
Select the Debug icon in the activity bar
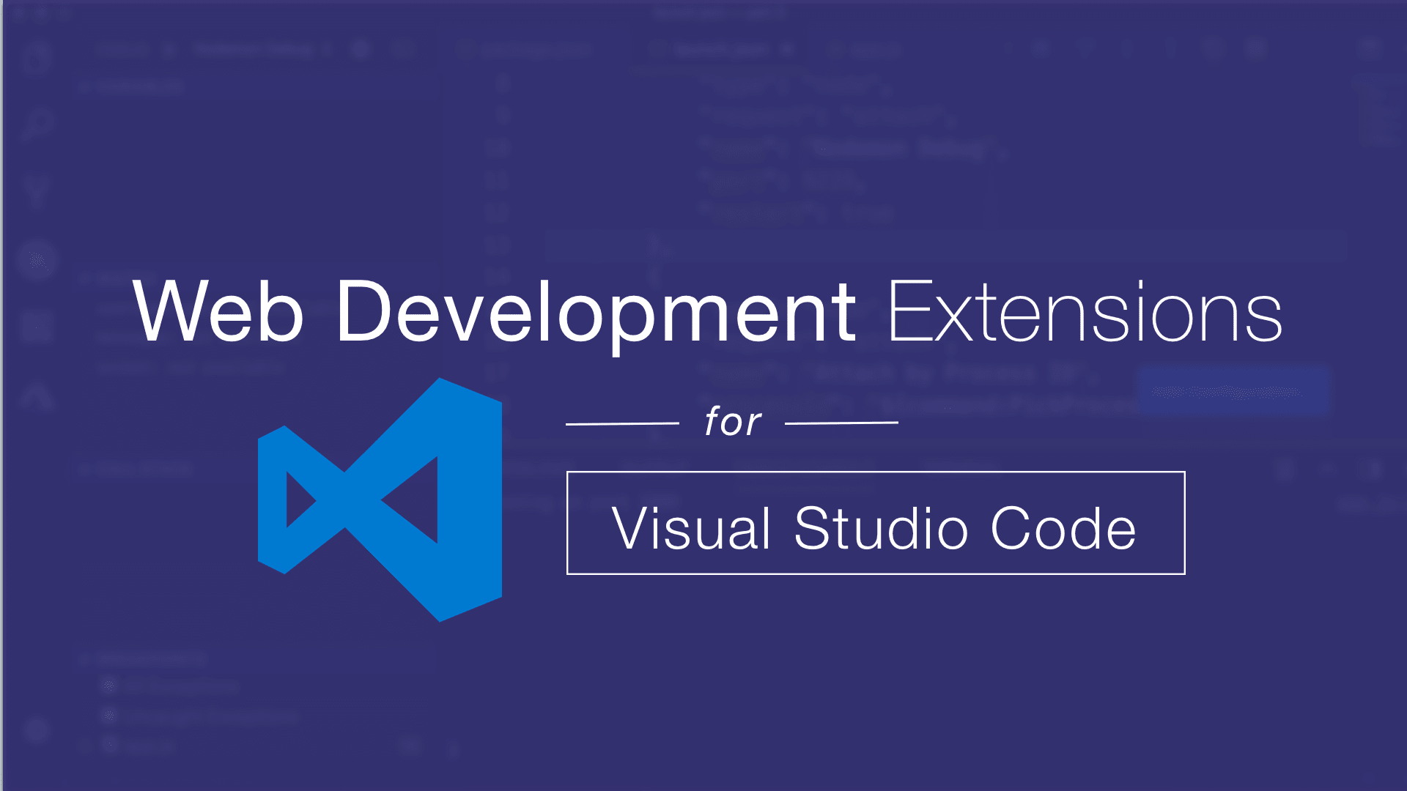tap(37, 260)
